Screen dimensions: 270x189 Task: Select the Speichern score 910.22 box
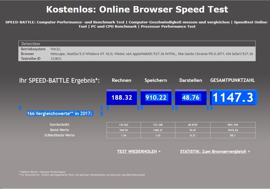point(156,97)
